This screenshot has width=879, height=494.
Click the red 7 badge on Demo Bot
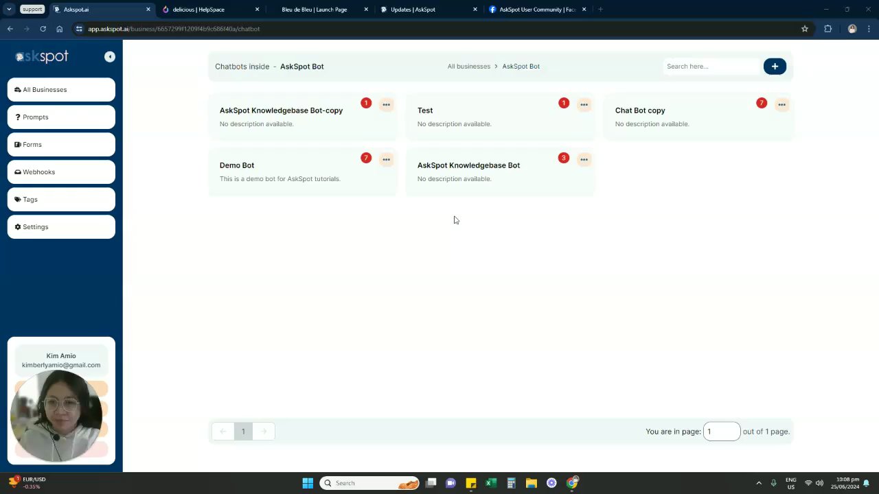point(366,158)
